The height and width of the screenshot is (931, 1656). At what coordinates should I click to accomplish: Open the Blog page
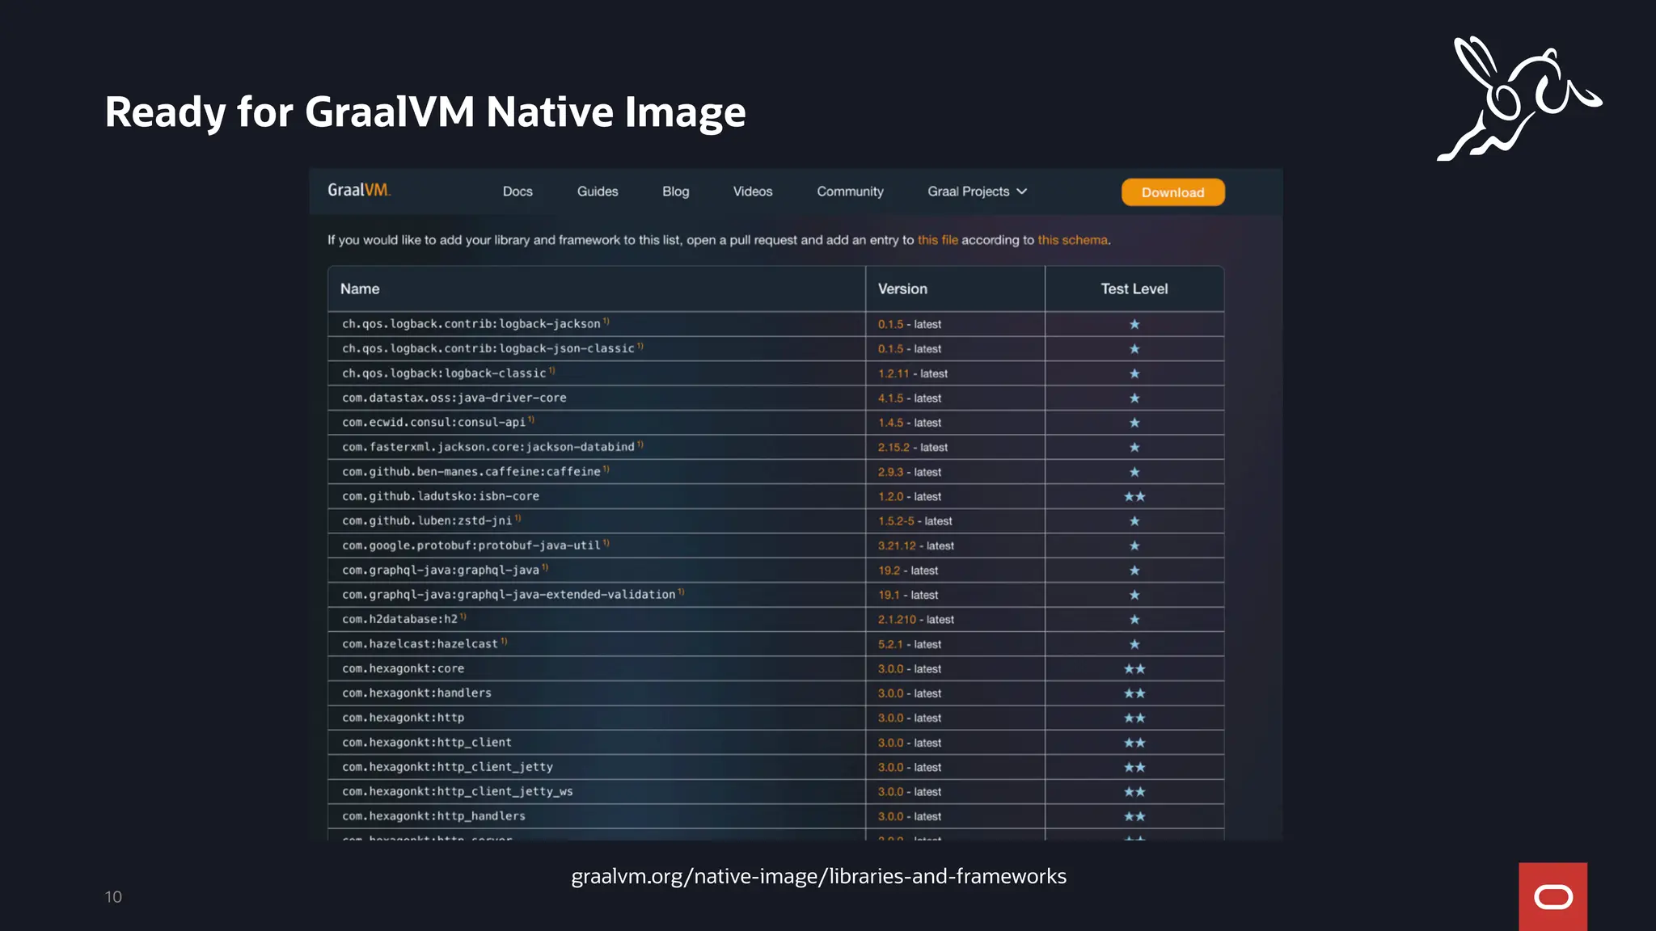coord(675,192)
